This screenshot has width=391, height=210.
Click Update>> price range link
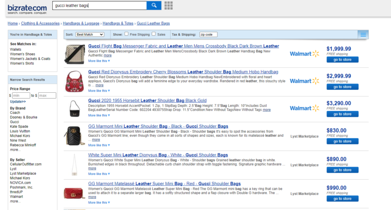tap(18, 102)
